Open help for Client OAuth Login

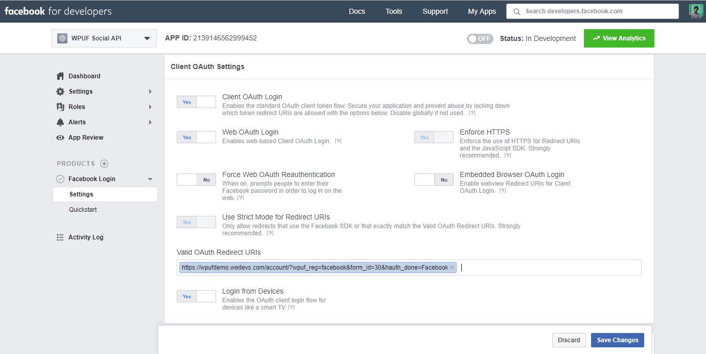(x=472, y=113)
